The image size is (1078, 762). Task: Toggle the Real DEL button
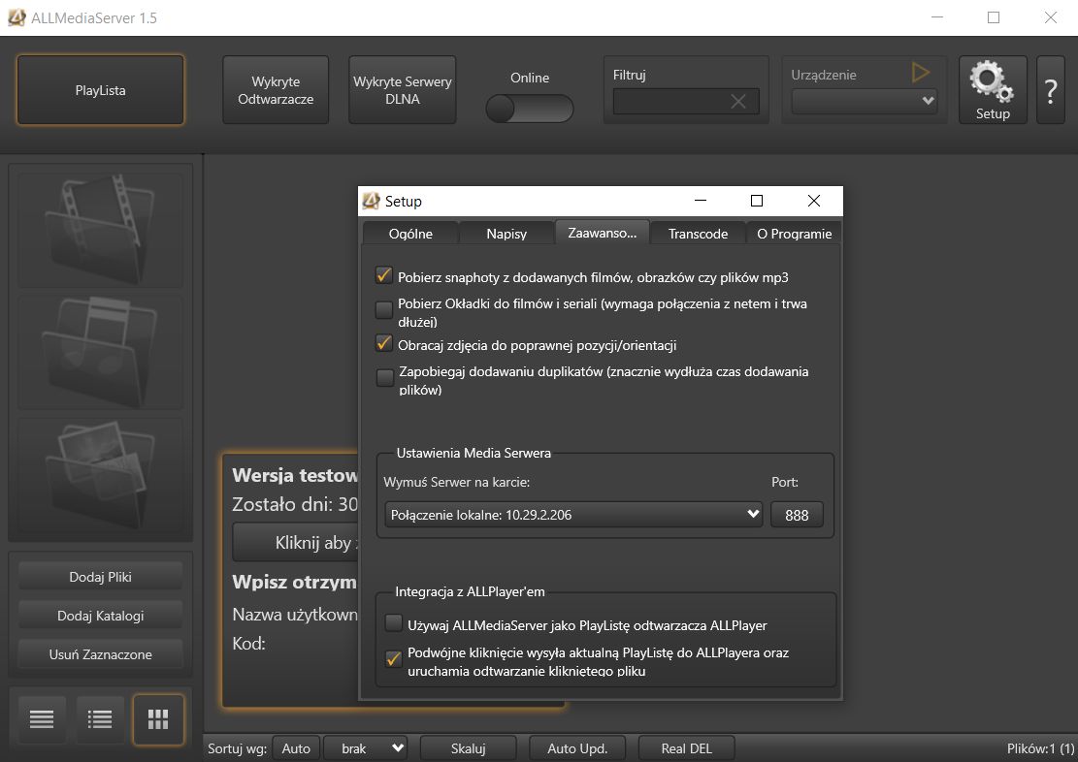(686, 748)
